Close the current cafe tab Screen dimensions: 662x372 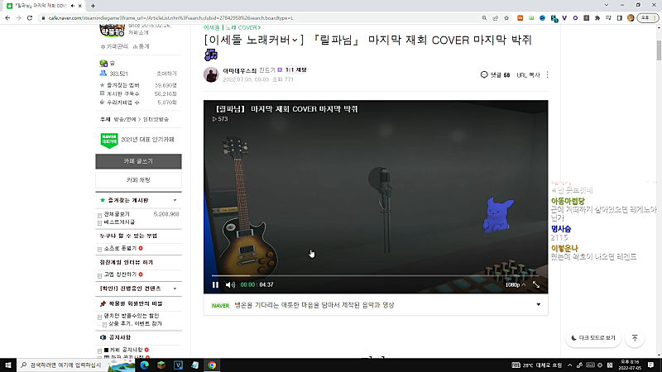pos(79,6)
